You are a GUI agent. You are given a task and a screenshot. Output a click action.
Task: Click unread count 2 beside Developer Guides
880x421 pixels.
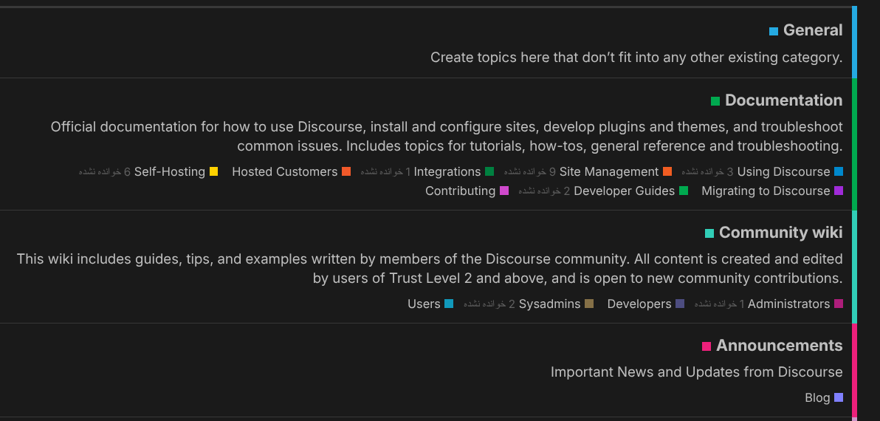(x=544, y=191)
